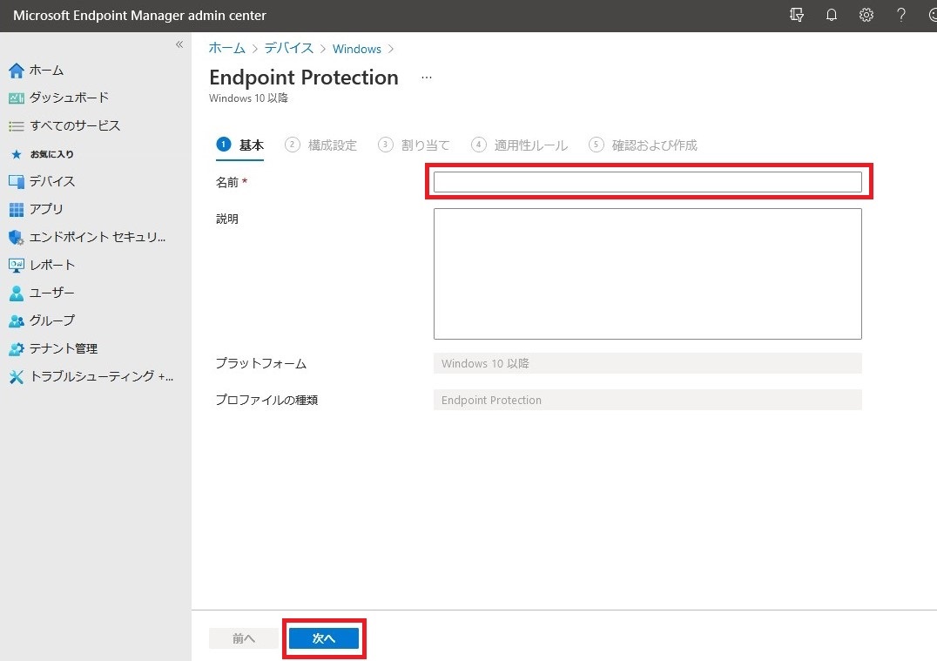Focus the 説明 text area

648,273
